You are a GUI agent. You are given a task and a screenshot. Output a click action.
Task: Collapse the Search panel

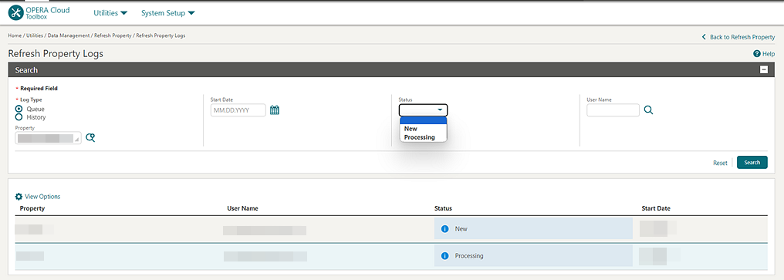click(x=763, y=70)
